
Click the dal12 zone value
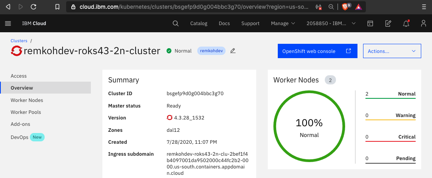pyautogui.click(x=173, y=130)
